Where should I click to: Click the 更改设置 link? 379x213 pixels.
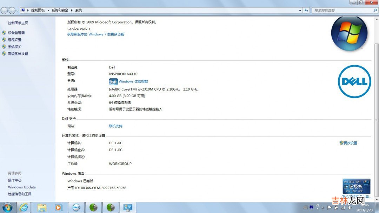point(350,143)
